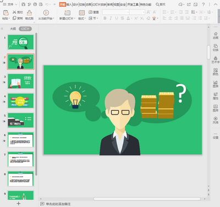
Task: Open the File (文件) menu dropdown arrow
Action: tap(16, 4)
